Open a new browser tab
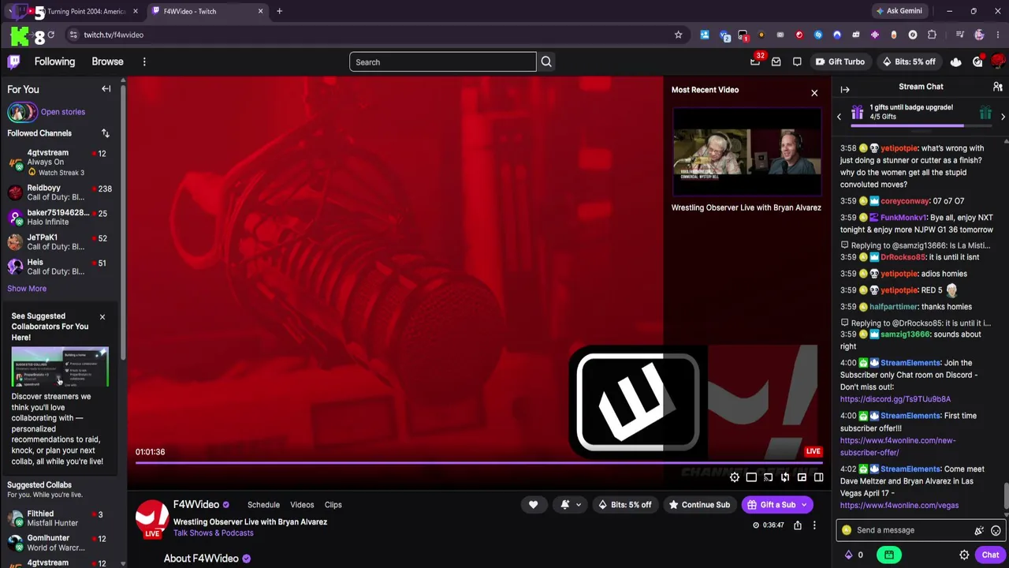The width and height of the screenshot is (1009, 568). click(x=279, y=11)
